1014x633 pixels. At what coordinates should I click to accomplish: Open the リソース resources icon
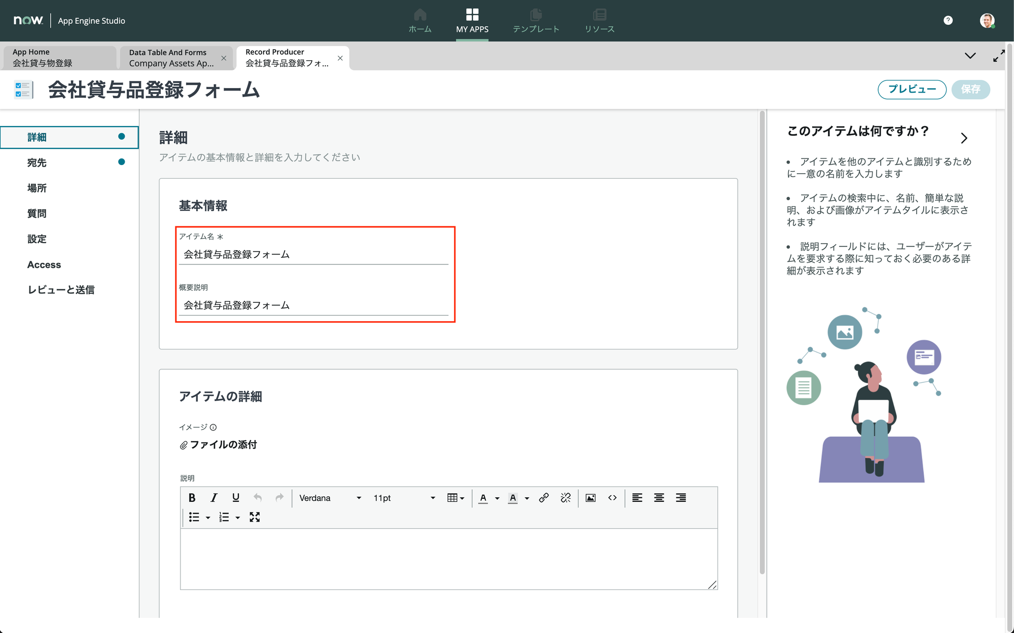point(599,21)
